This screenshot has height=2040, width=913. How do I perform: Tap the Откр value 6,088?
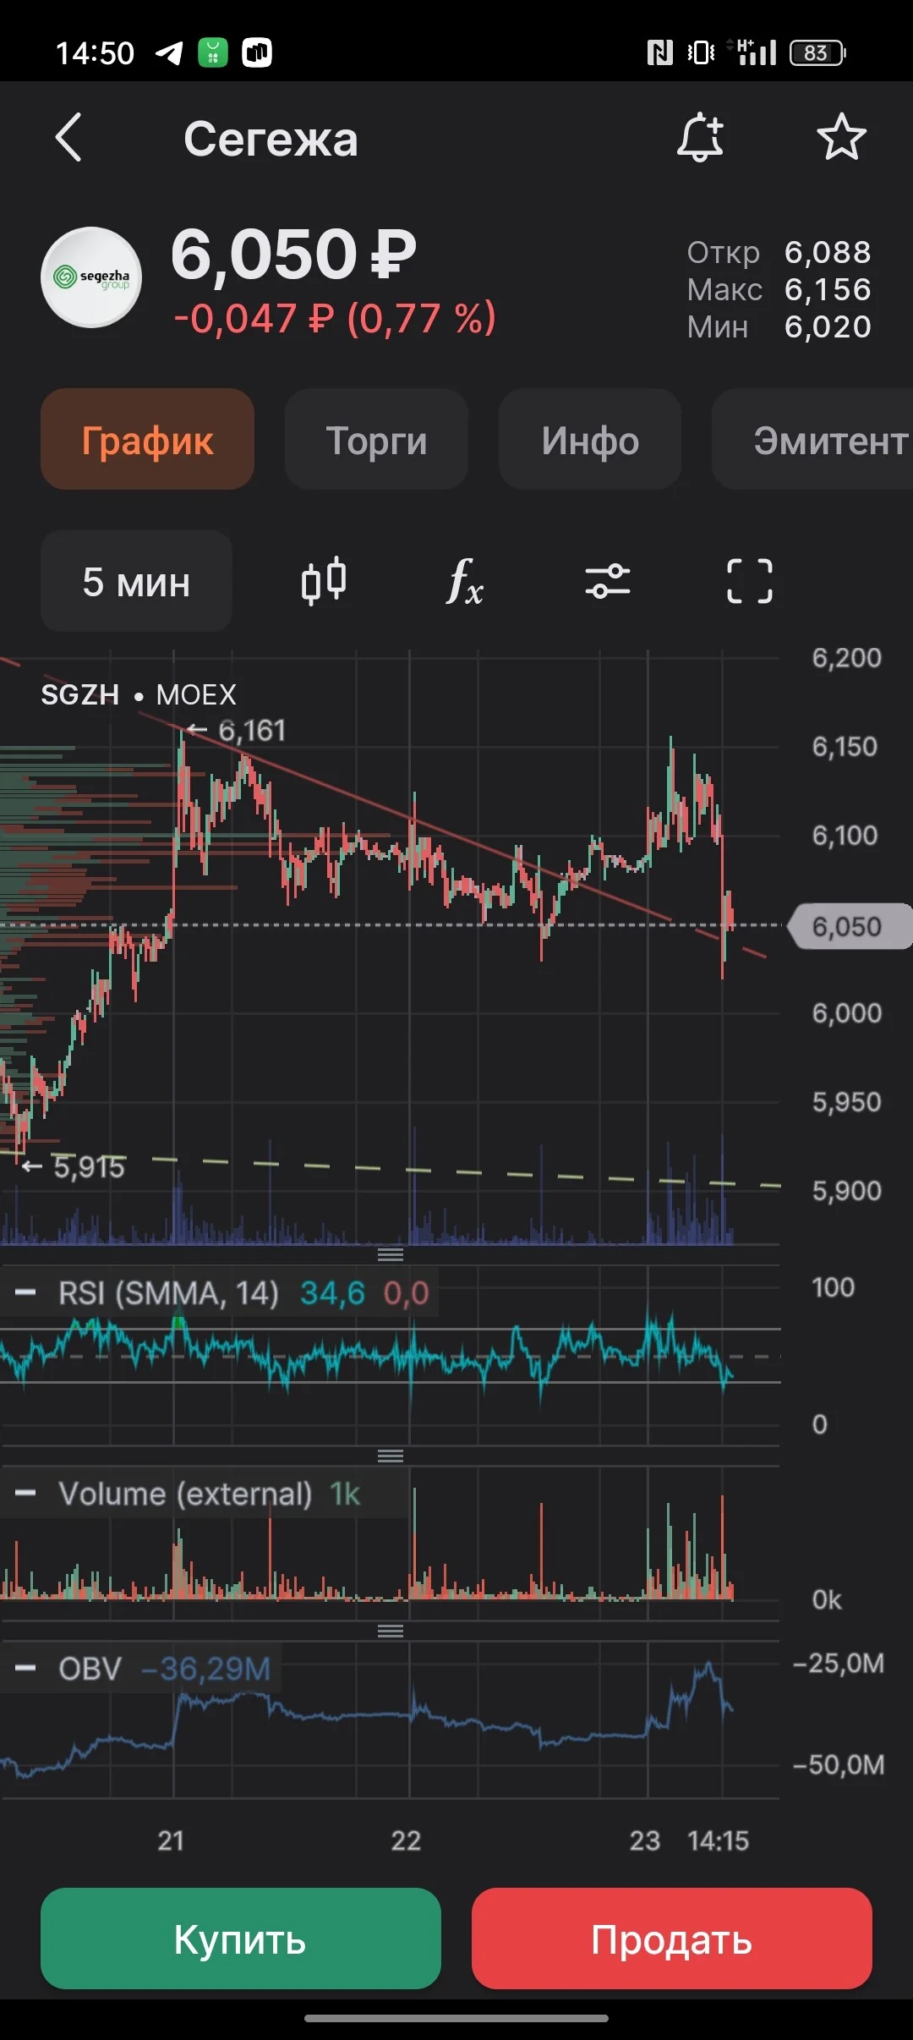828,252
